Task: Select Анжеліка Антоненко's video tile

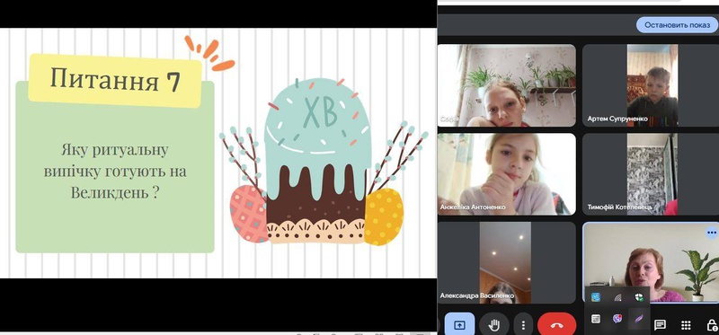Action: [x=507, y=174]
